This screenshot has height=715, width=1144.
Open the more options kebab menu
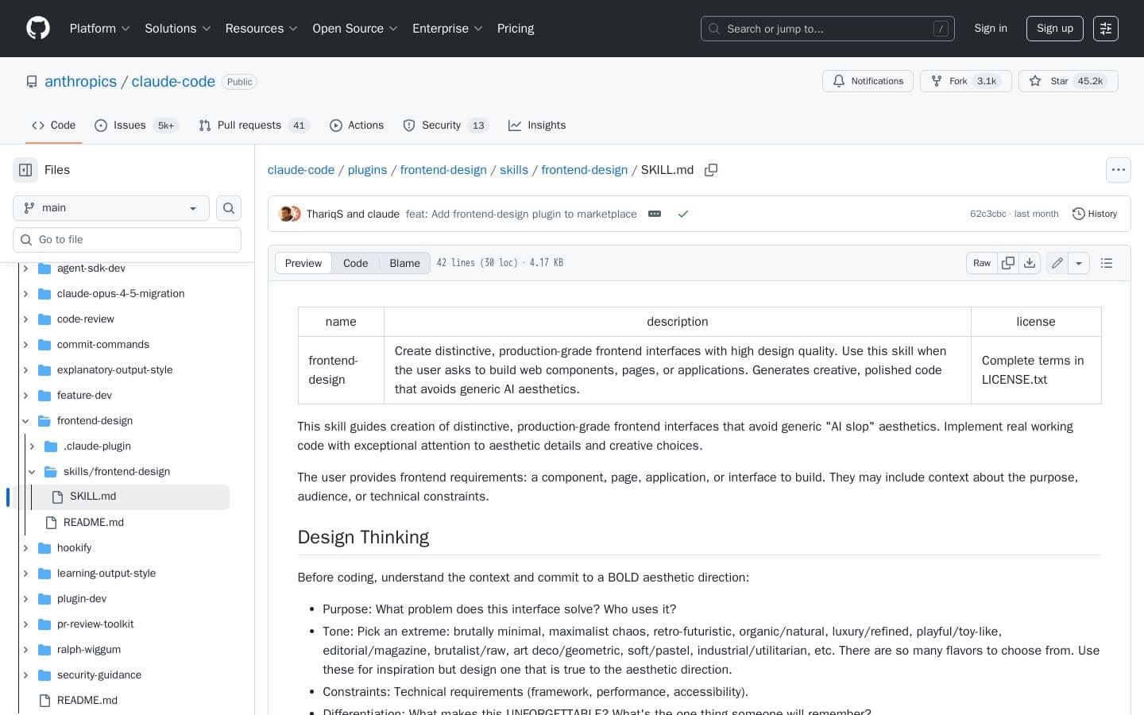pyautogui.click(x=1118, y=169)
